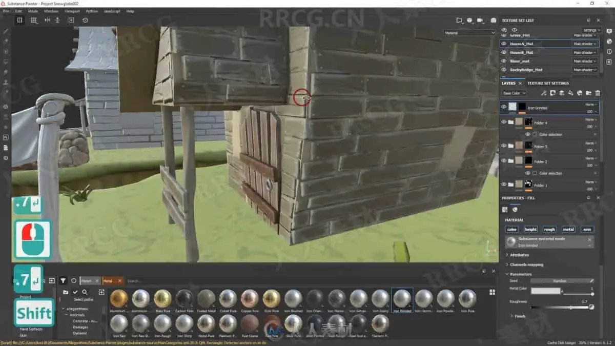Screen dimensions: 615x346
Task: Click the smart material icon in layers toolbar
Action: coord(579,93)
